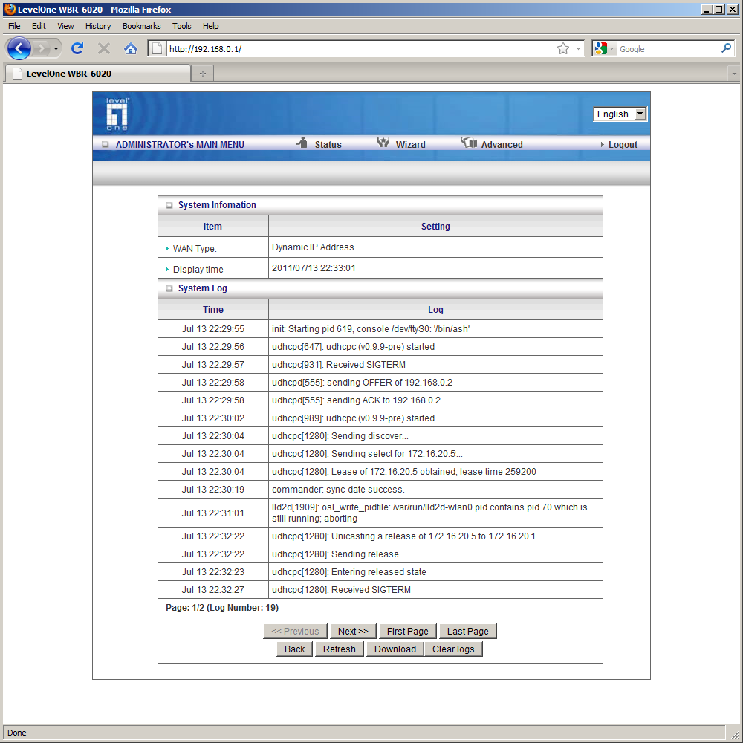Open the Status page link
The width and height of the screenshot is (743, 743).
(328, 145)
